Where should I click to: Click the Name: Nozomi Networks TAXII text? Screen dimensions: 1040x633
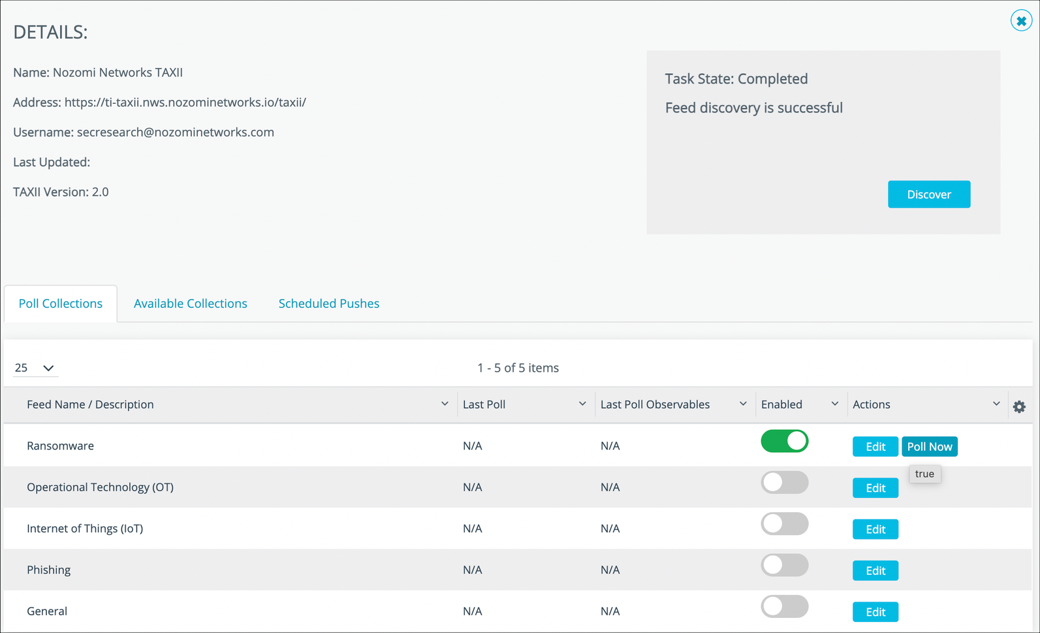pyautogui.click(x=98, y=73)
